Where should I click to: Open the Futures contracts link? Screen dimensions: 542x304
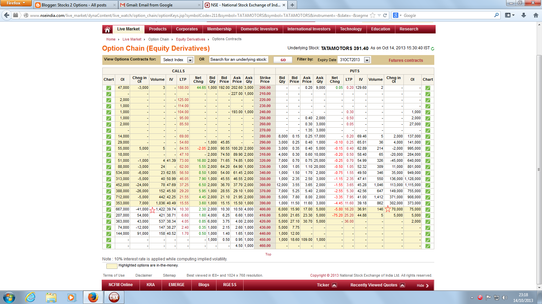tap(406, 60)
